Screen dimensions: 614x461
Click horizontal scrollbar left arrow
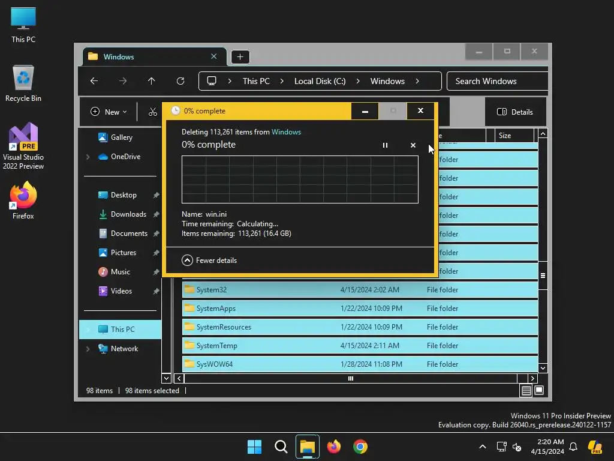[179, 378]
